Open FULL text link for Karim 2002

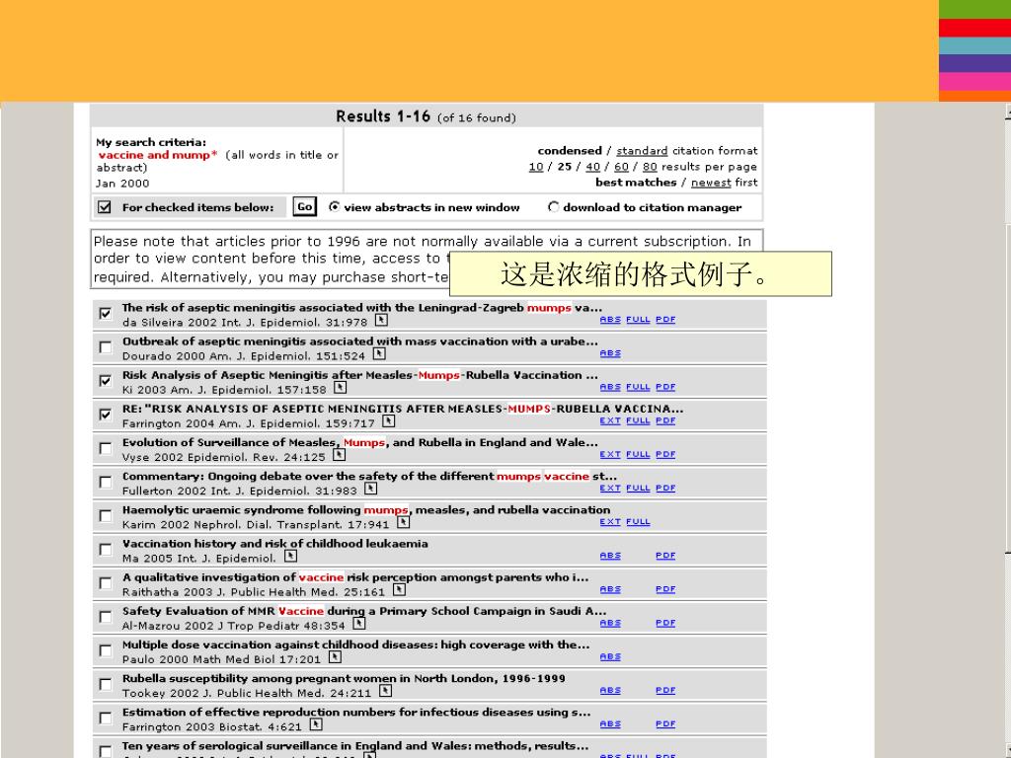coord(638,522)
